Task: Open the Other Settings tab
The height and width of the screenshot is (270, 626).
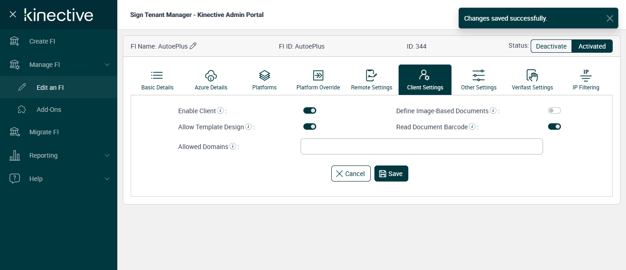Action: (478, 80)
